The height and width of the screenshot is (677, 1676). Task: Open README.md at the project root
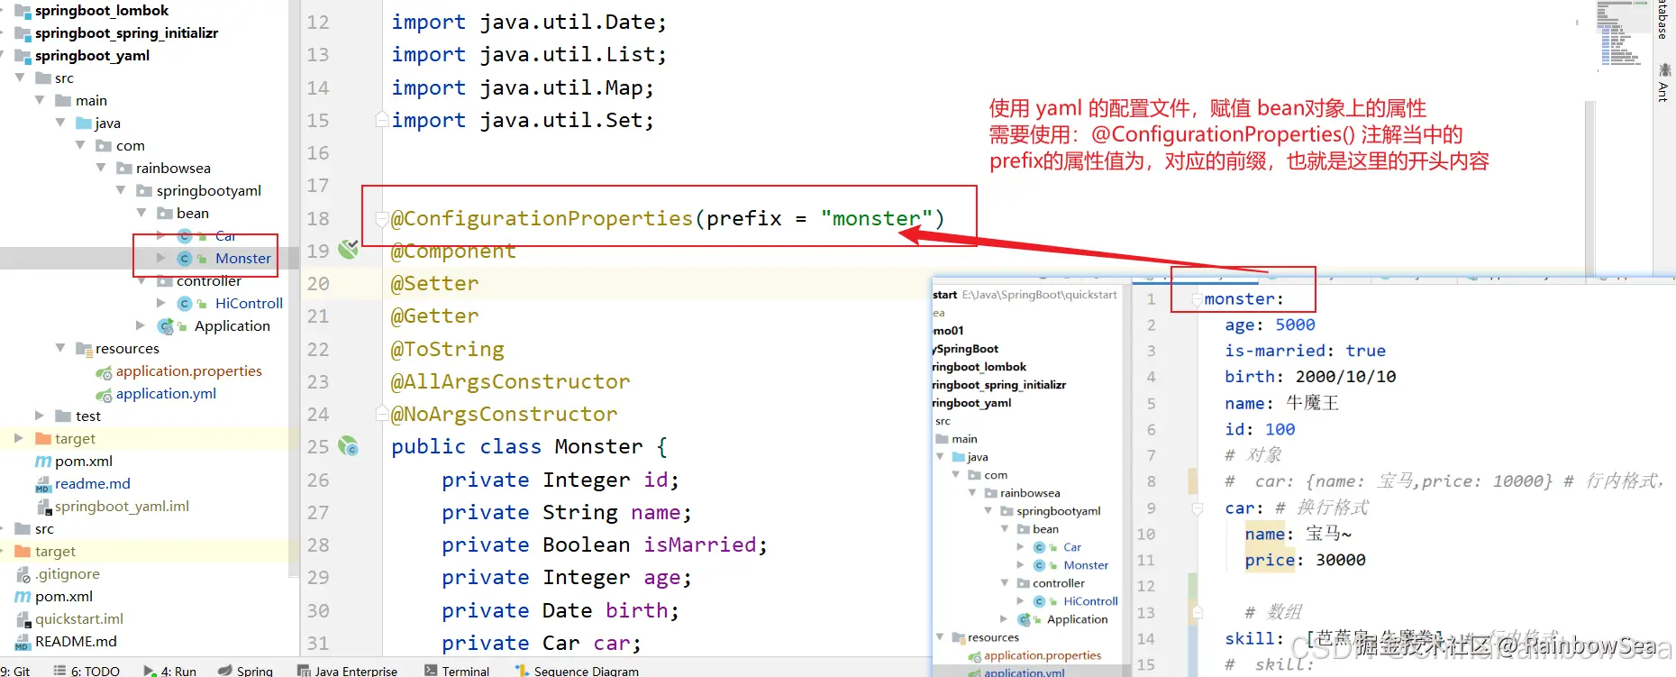point(76,641)
